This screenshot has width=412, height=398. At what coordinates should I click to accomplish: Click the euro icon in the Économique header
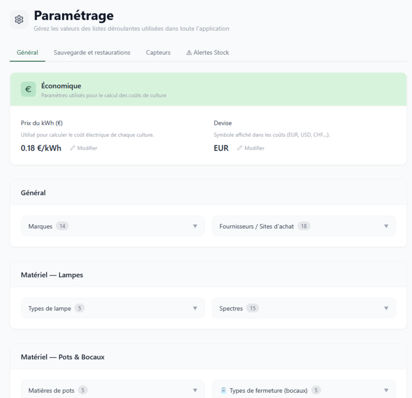click(28, 89)
